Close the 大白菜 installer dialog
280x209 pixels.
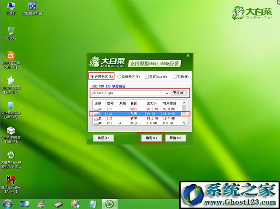point(188,55)
